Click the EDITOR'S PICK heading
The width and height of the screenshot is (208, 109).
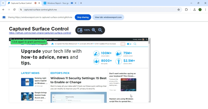pos(60,73)
